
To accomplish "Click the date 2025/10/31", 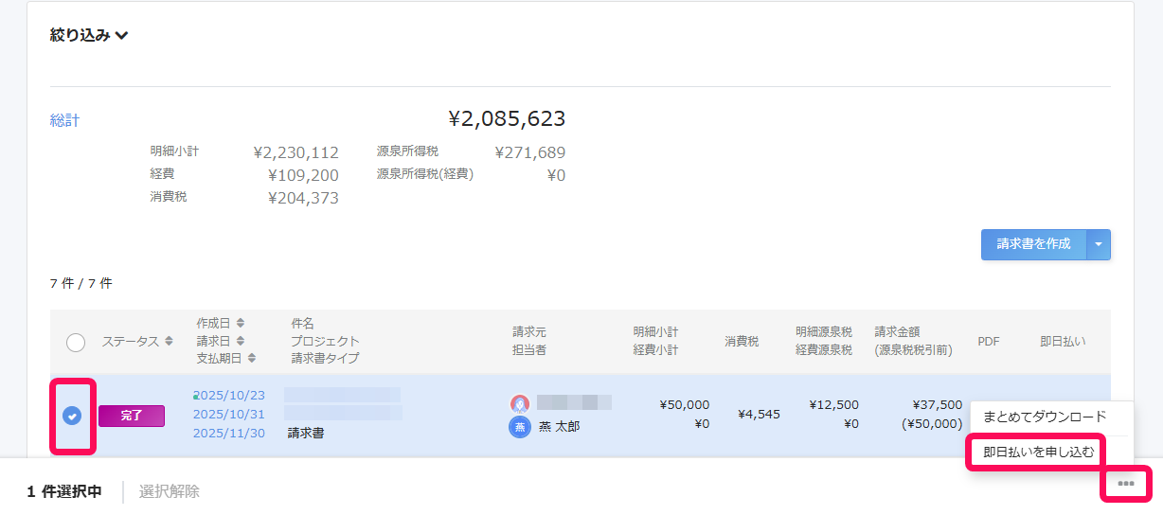I will click(x=230, y=414).
